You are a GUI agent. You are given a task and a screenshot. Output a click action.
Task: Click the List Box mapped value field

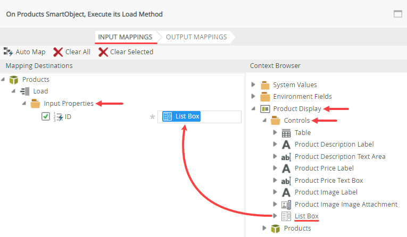coord(199,116)
